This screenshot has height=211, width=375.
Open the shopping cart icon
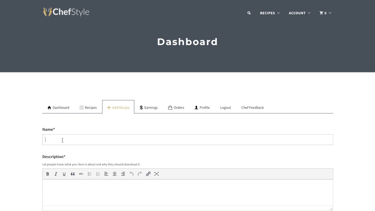tap(321, 13)
